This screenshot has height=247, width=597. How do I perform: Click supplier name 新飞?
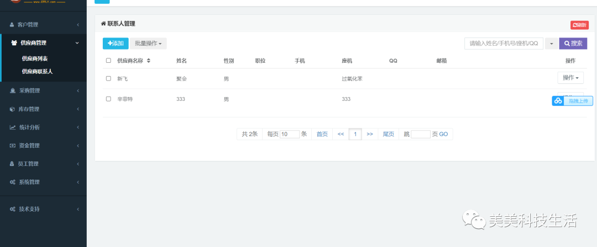pos(122,79)
